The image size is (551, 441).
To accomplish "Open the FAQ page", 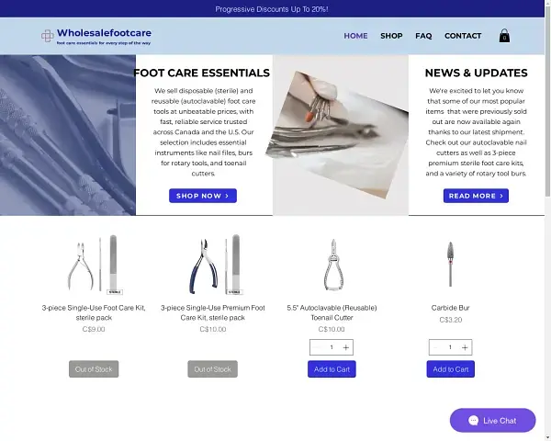I will pos(423,36).
